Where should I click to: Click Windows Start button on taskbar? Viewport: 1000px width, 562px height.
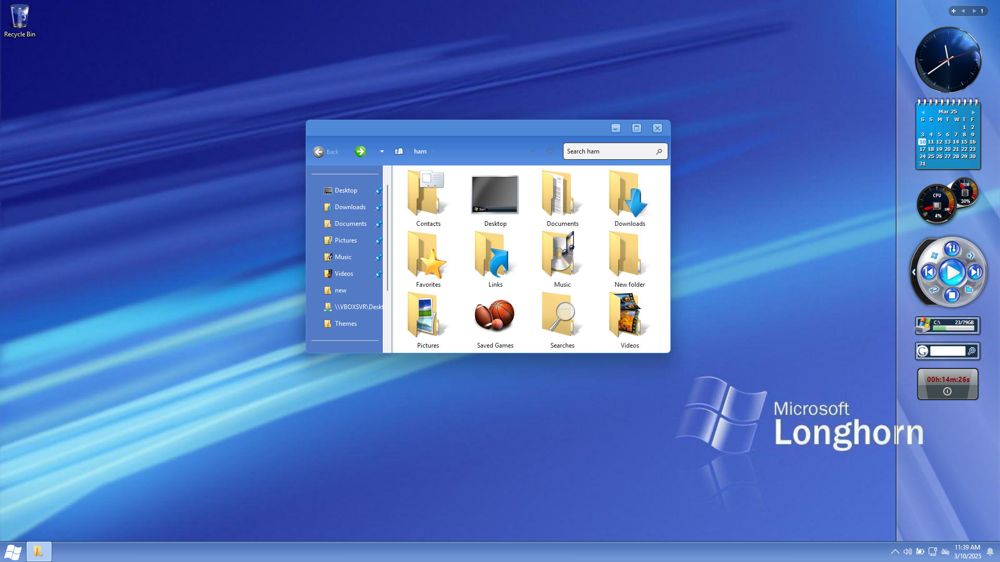tap(12, 552)
